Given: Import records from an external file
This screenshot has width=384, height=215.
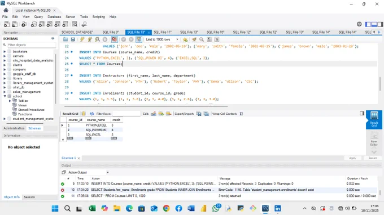Looking at the screenshot, I should (207, 114).
